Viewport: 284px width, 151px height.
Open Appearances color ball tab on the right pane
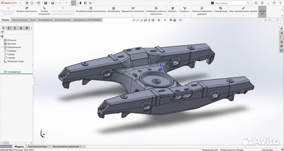coord(282,46)
